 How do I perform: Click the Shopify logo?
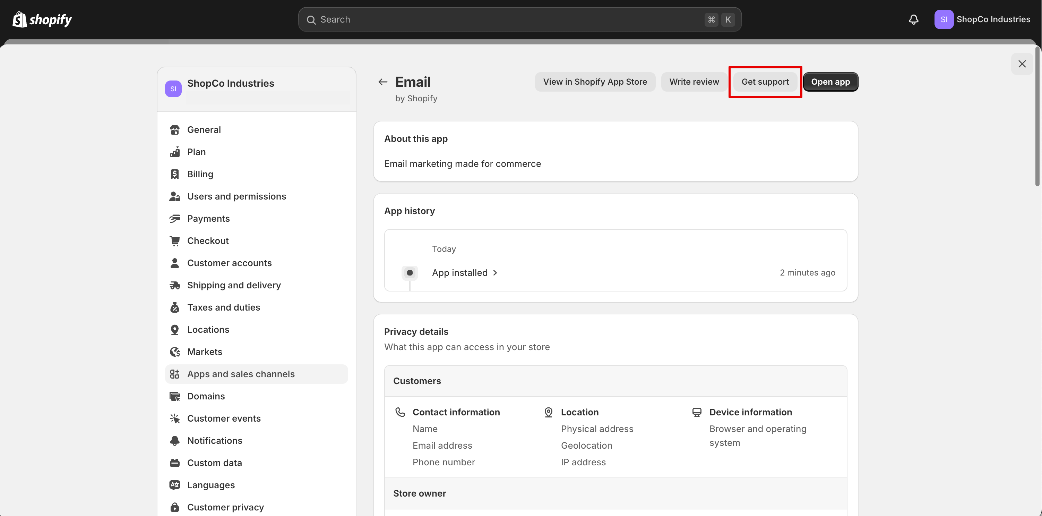(42, 19)
